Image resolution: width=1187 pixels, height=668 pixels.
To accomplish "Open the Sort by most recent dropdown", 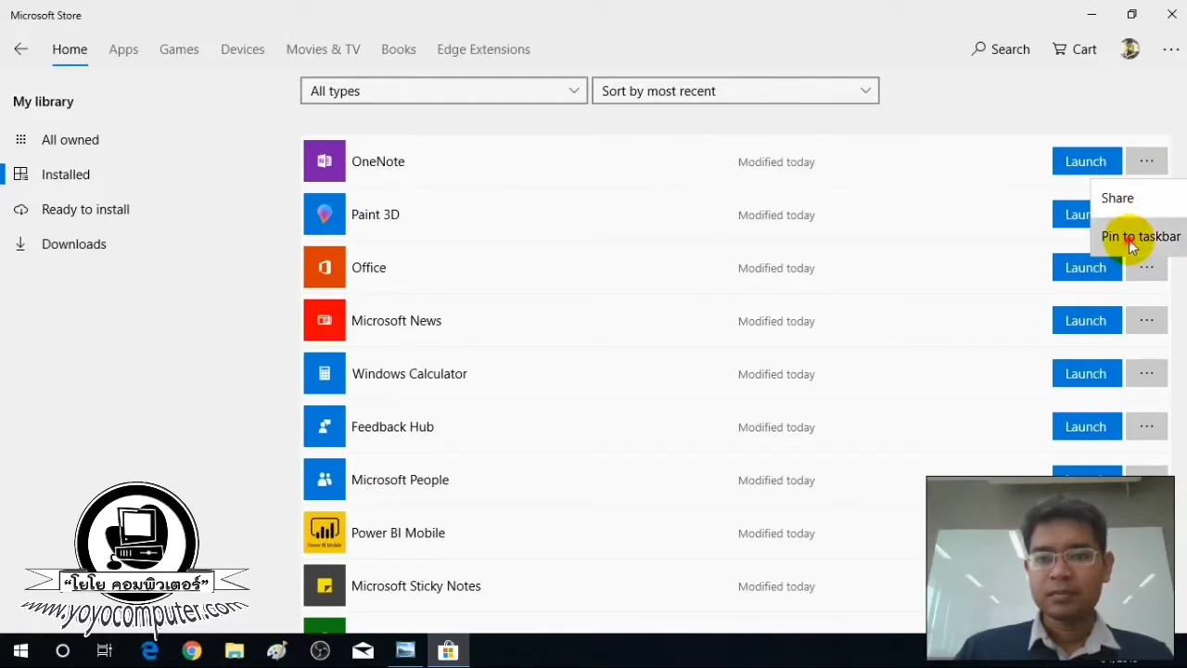I will 734,90.
